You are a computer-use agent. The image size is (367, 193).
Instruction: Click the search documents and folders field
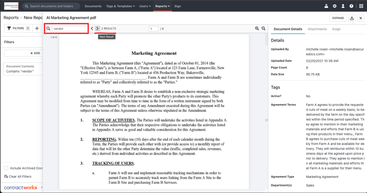pyautogui.click(x=51, y=6)
